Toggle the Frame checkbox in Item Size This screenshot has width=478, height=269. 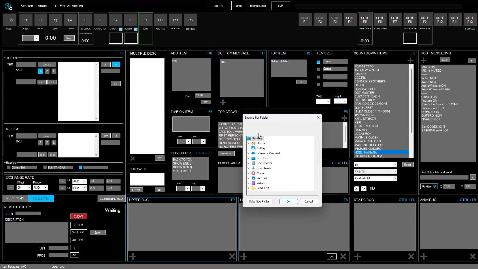coord(318,62)
